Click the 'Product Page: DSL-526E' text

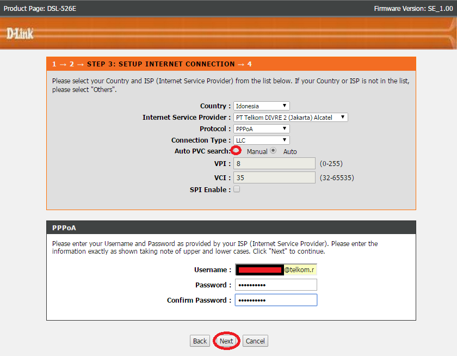click(x=40, y=9)
